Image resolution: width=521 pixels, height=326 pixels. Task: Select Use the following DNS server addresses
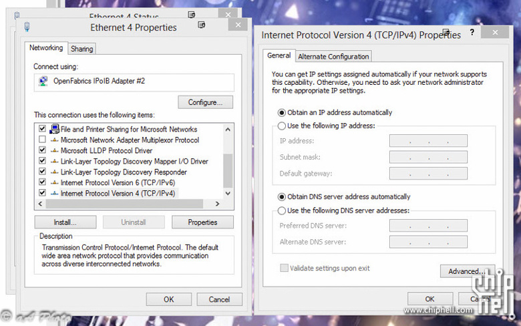(x=282, y=210)
